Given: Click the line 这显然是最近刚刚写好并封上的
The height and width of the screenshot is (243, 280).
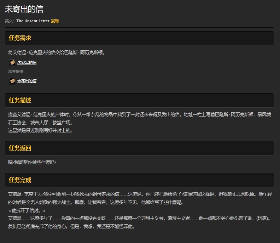Looking at the screenshot, I should [40, 130].
